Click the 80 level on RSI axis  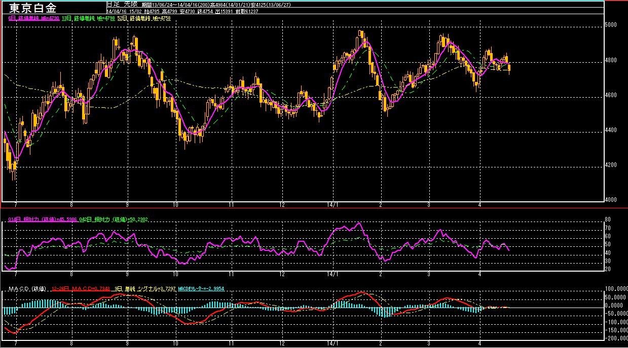pos(608,220)
